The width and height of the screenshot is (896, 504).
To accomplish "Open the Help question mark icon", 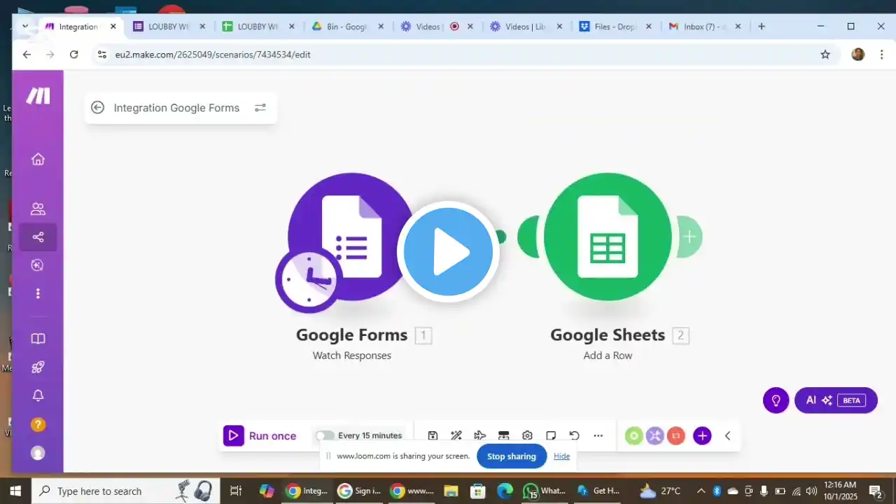I will click(38, 424).
